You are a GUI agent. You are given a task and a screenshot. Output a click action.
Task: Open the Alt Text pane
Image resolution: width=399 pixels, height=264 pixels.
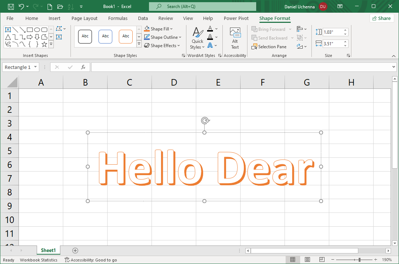click(x=235, y=38)
